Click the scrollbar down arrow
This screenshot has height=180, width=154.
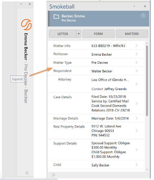coord(147,169)
